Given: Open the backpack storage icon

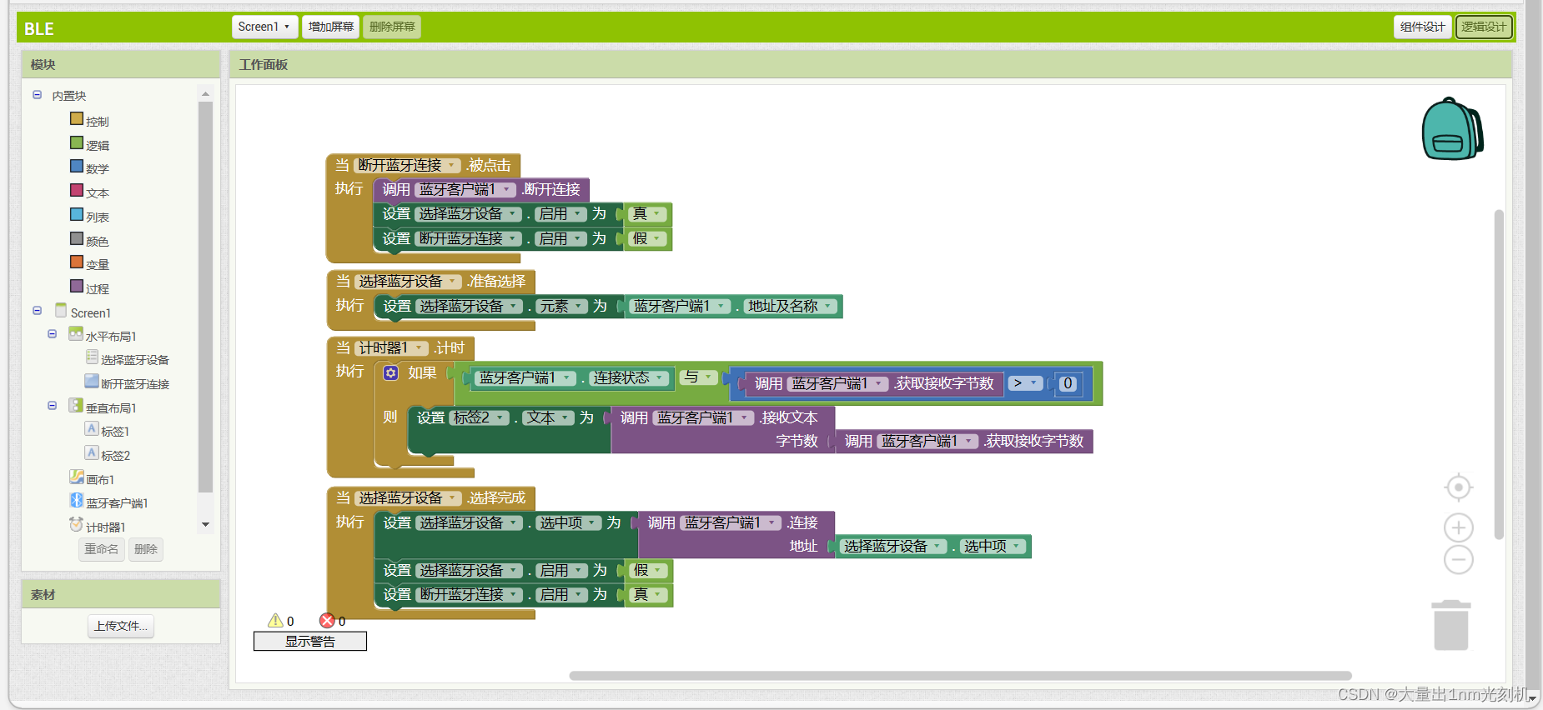Looking at the screenshot, I should (1452, 129).
